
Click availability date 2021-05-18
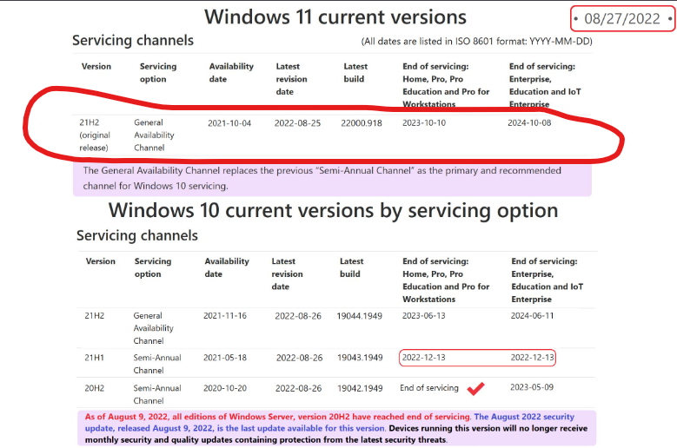click(x=225, y=358)
